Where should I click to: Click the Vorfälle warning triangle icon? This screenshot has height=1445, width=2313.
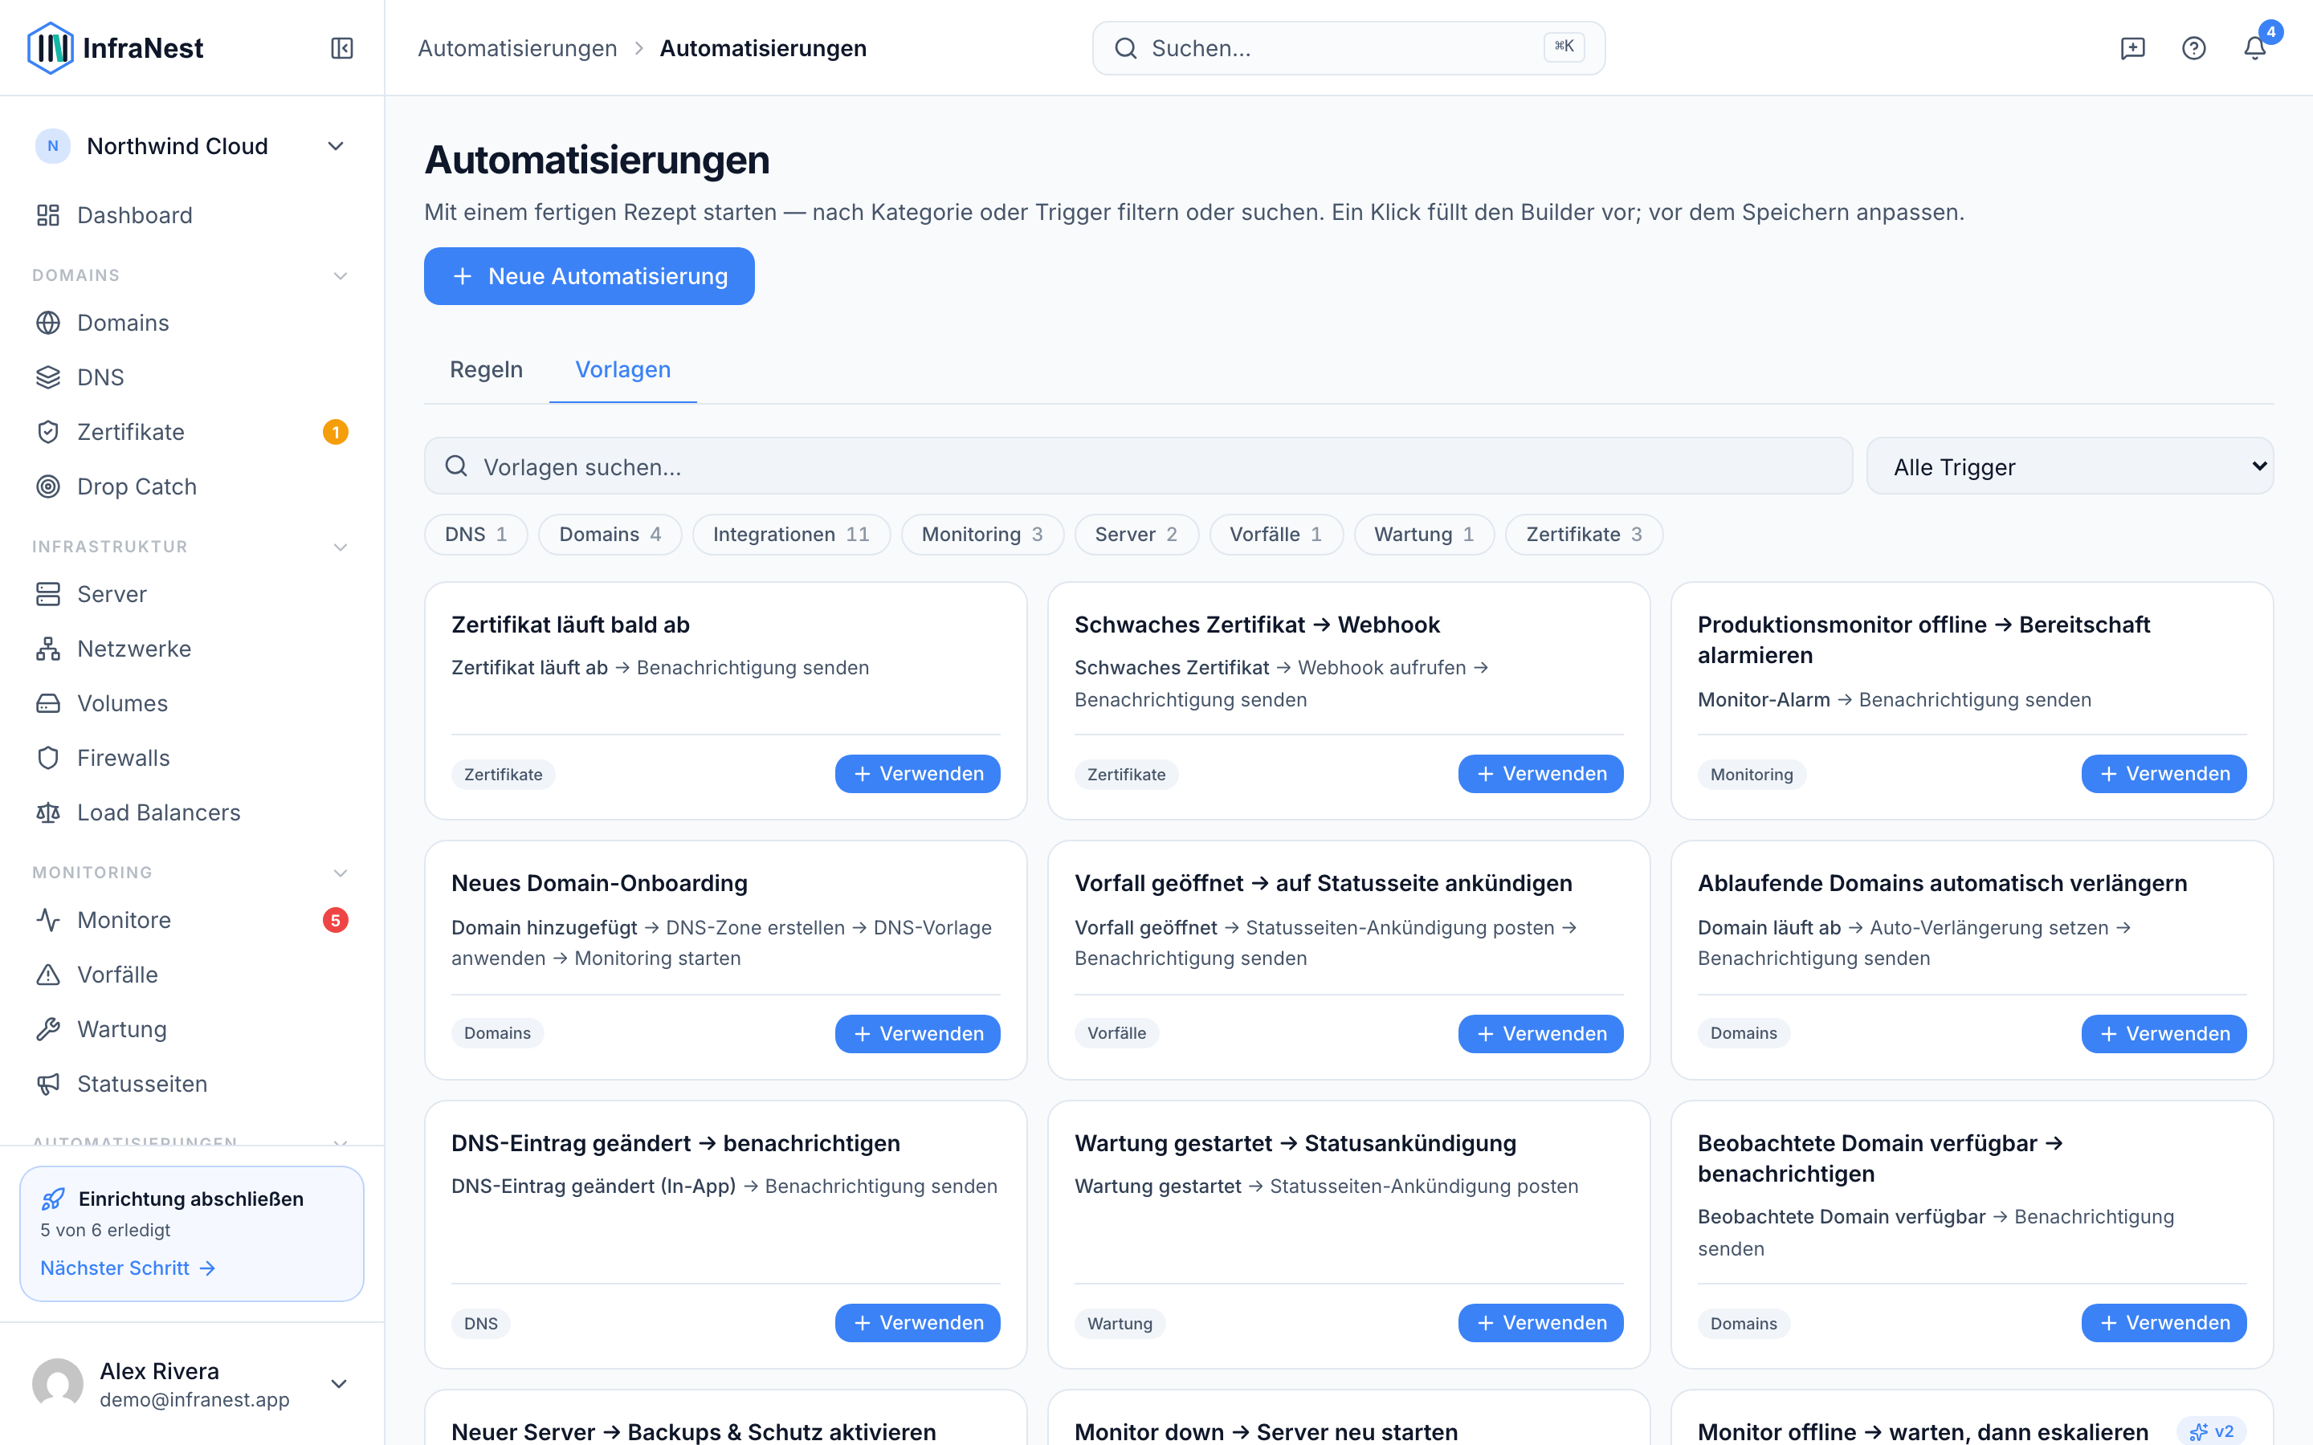pos(48,975)
